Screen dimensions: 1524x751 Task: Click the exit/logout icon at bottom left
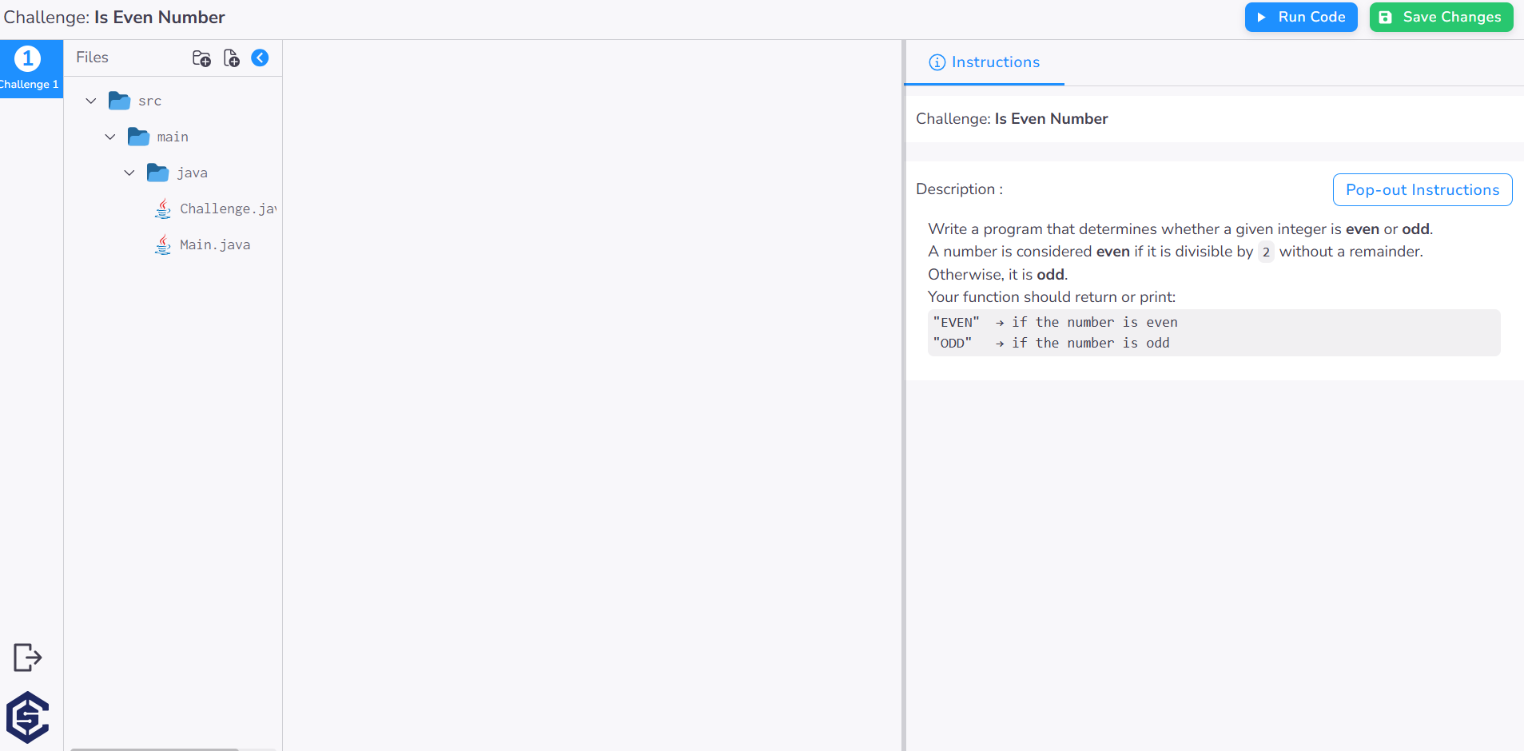point(26,657)
